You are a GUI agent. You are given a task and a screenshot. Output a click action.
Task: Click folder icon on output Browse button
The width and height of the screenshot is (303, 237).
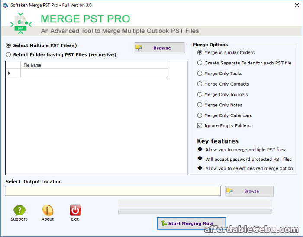(230, 191)
